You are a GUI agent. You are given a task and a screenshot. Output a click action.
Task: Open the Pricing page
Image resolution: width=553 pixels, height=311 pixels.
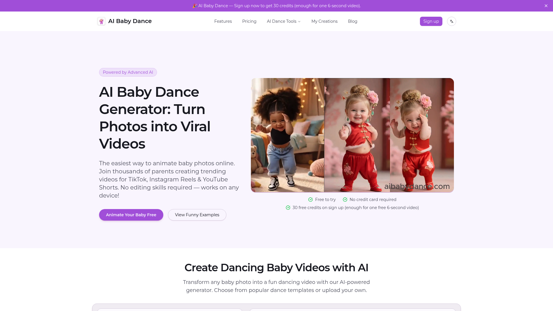pyautogui.click(x=249, y=21)
